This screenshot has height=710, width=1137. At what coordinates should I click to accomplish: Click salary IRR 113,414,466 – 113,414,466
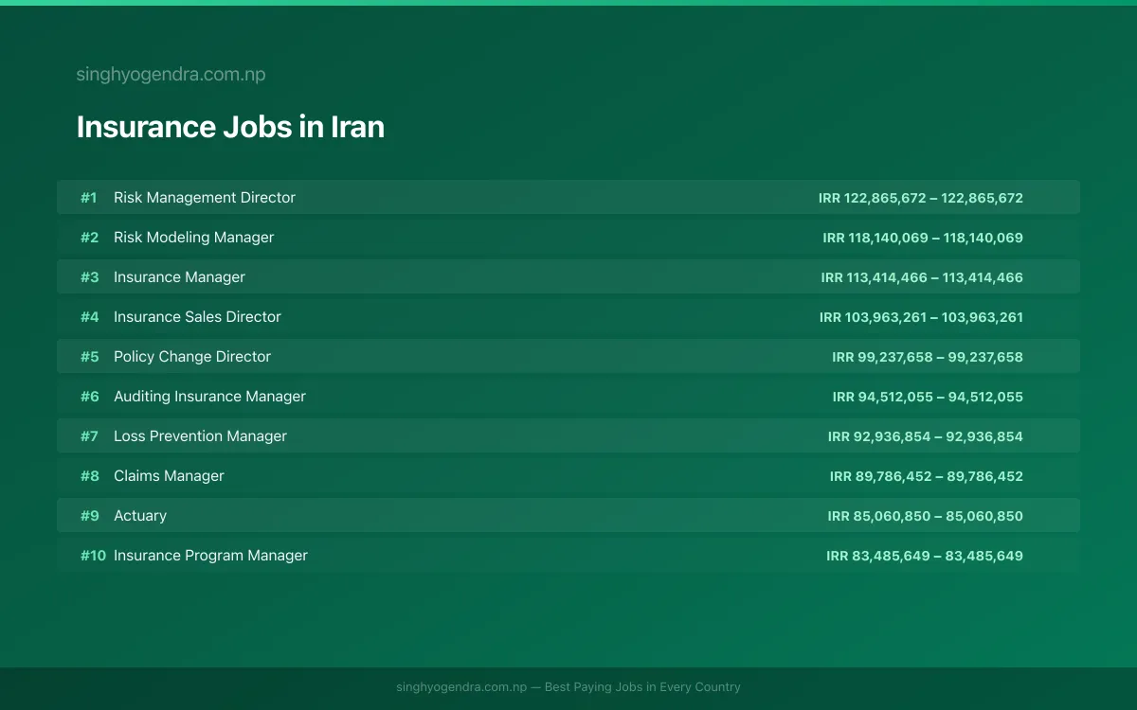point(922,277)
